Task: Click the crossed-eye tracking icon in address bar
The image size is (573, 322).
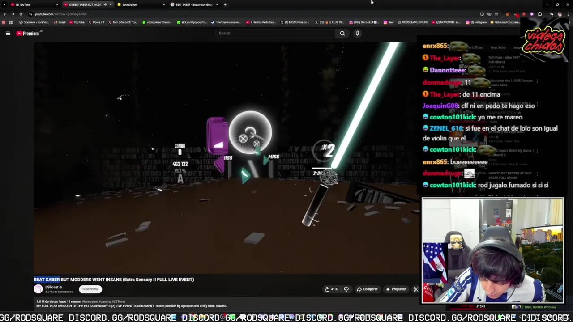Action: click(489, 14)
